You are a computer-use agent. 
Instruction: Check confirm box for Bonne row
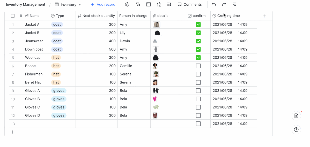(x=198, y=66)
